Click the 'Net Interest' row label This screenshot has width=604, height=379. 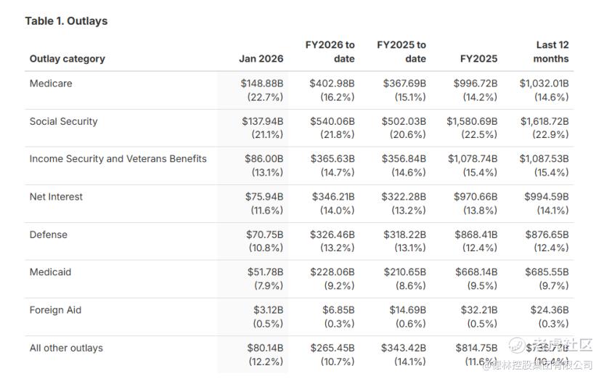(x=56, y=197)
